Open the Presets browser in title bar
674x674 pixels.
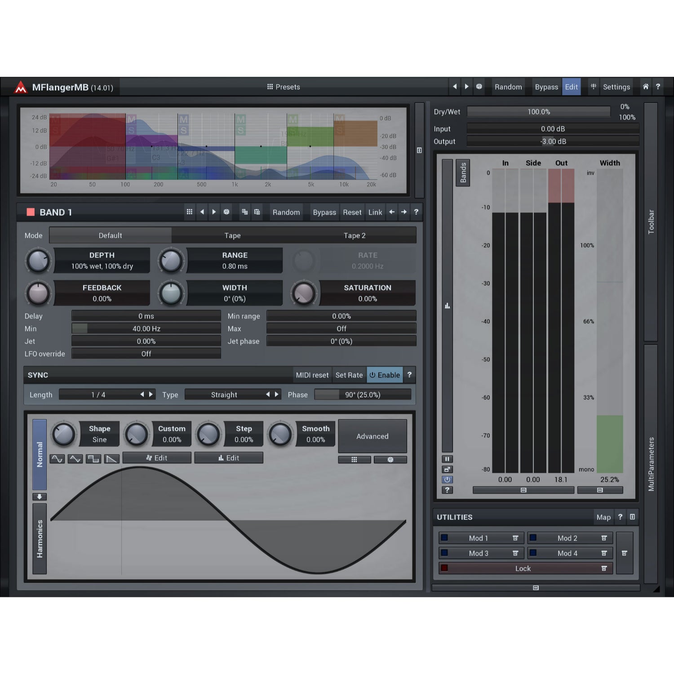(x=284, y=87)
